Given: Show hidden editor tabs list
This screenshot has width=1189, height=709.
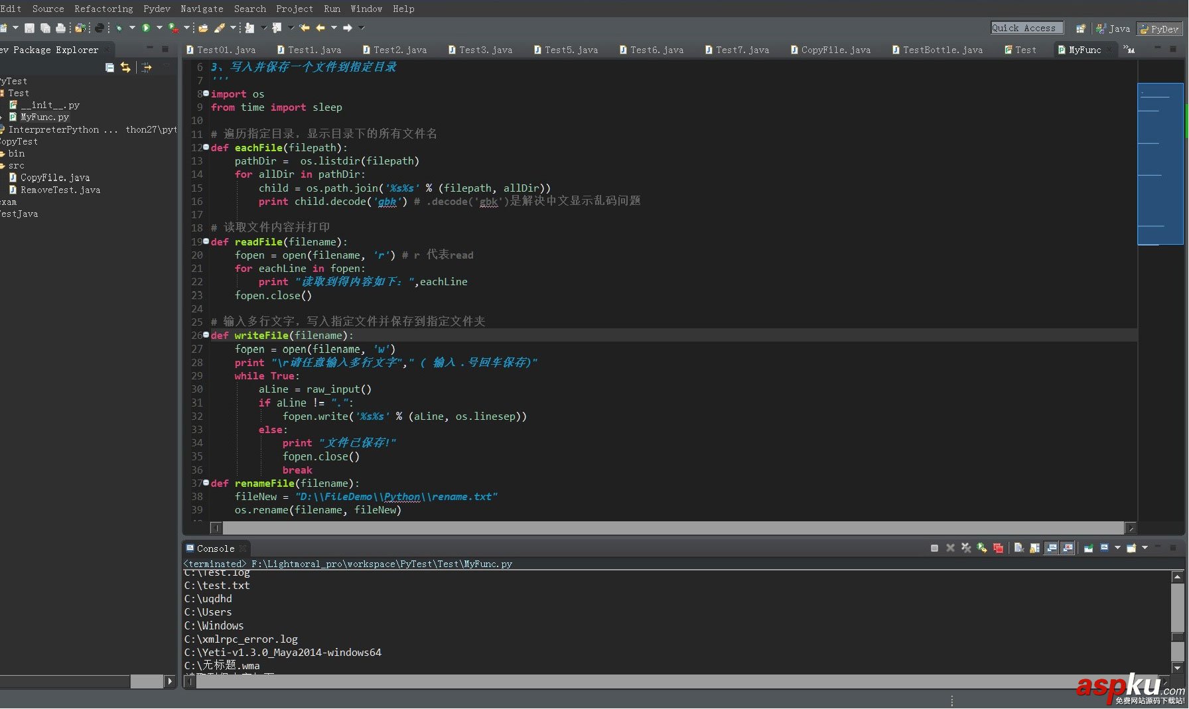Looking at the screenshot, I should (x=1129, y=49).
